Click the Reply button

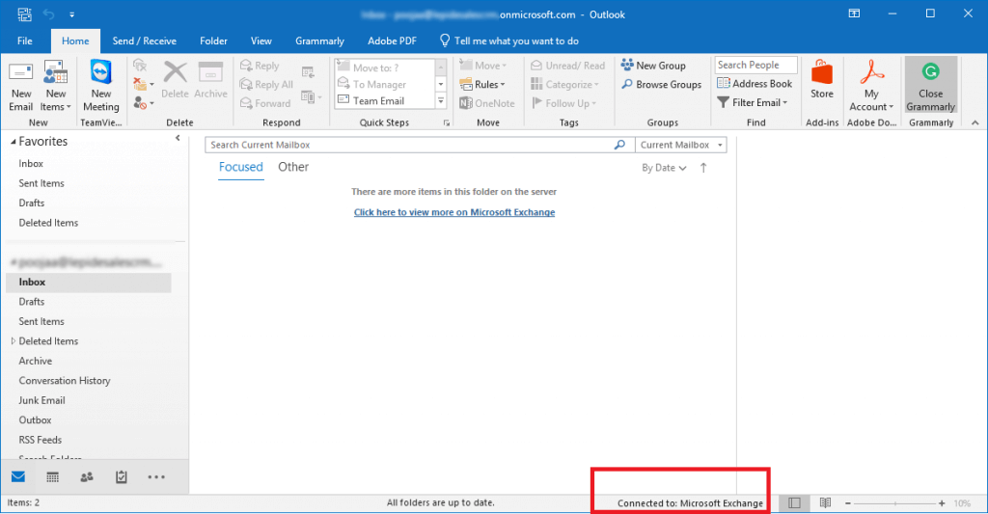pyautogui.click(x=260, y=66)
